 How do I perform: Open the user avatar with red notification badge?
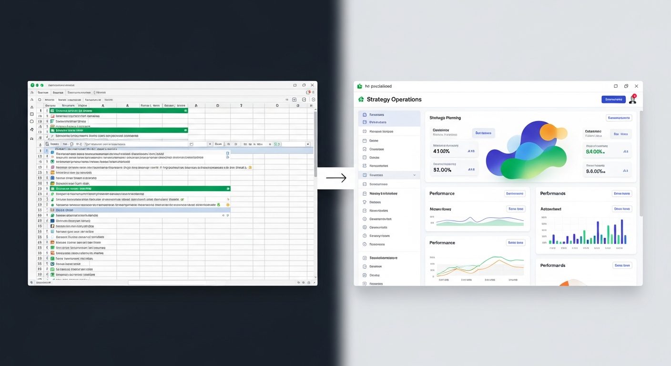[x=632, y=99]
